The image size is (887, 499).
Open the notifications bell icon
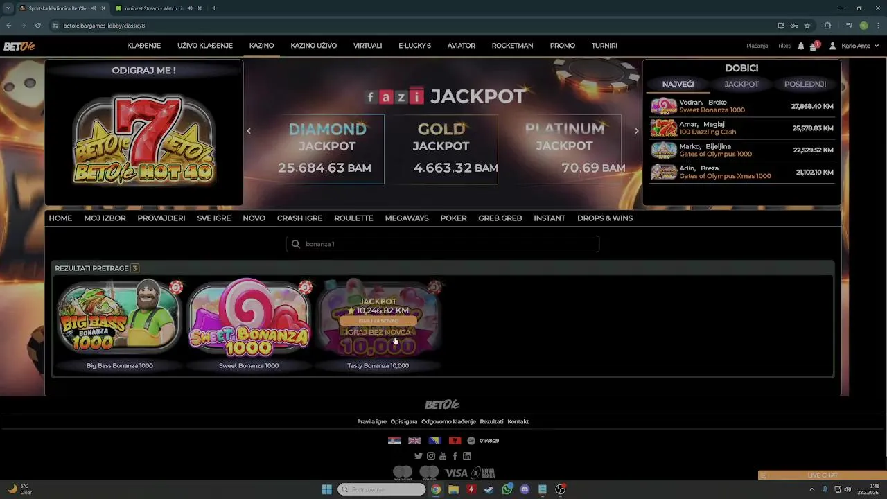(801, 46)
